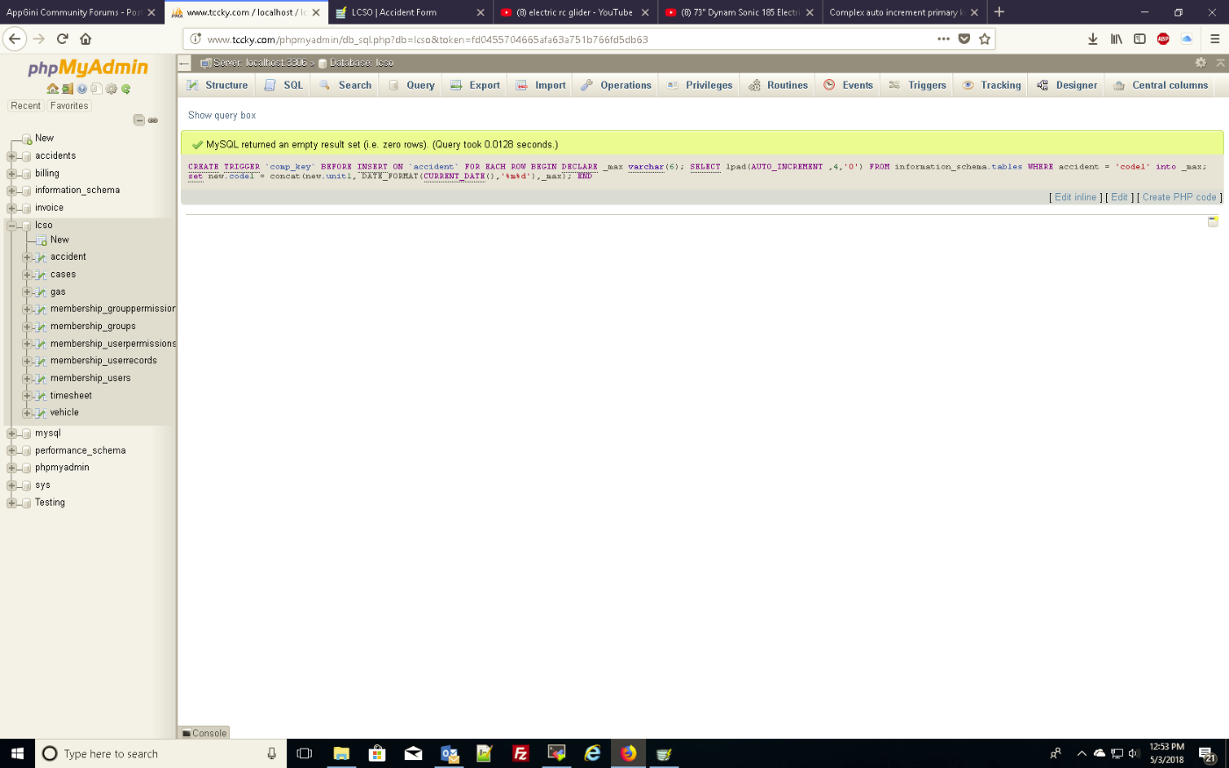Click the accident table icon in tree
1229x768 pixels.
point(40,257)
